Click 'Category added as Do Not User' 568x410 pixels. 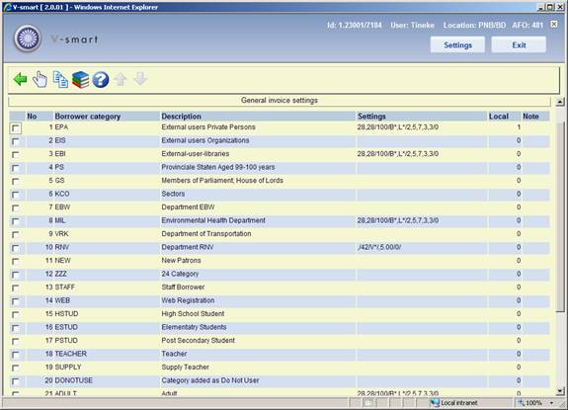[210, 380]
